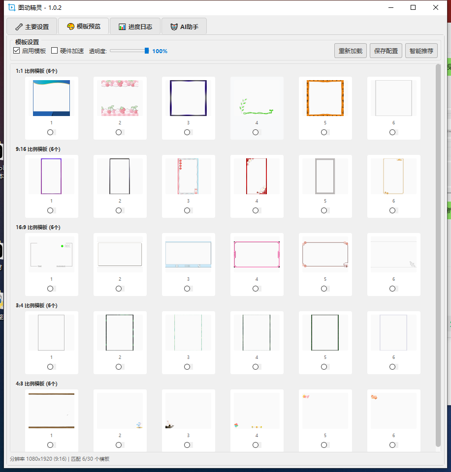
Task: Click the 智能推荐 button
Action: click(x=421, y=51)
